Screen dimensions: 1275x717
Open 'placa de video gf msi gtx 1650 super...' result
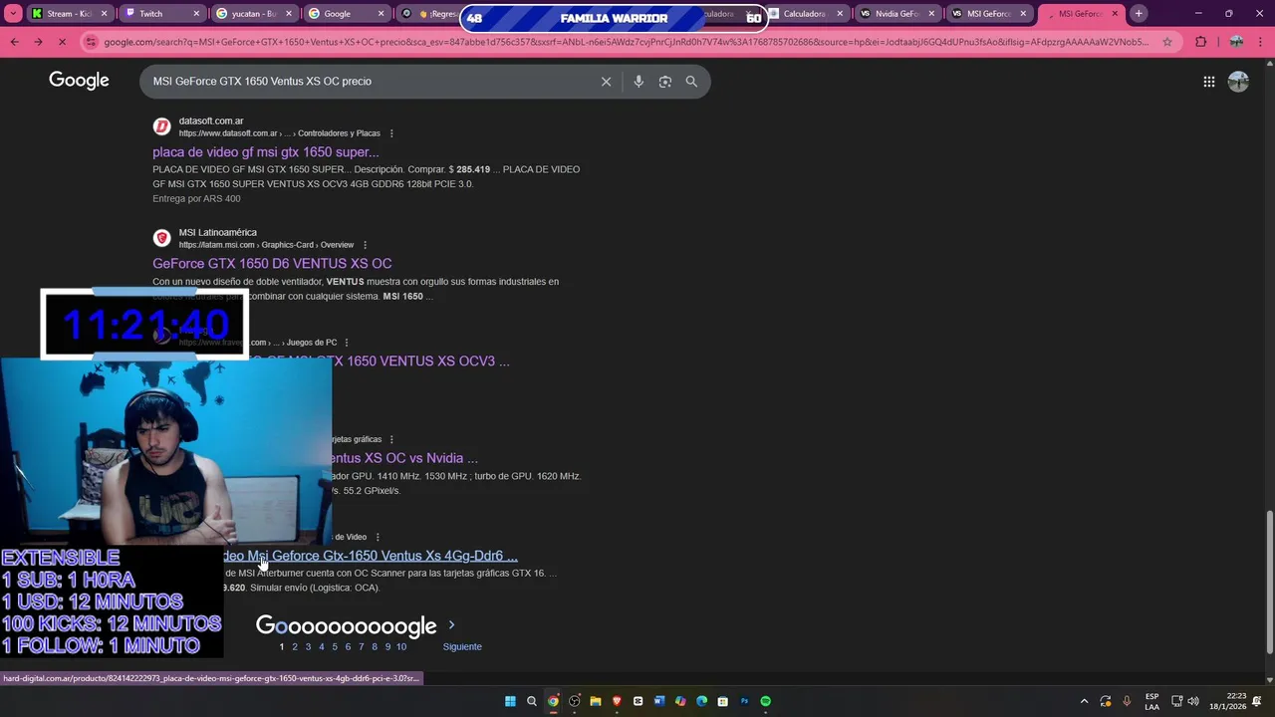click(x=266, y=152)
